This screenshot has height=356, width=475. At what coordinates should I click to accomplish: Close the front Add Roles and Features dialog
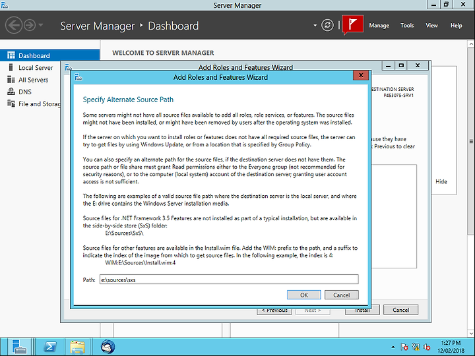361,75
